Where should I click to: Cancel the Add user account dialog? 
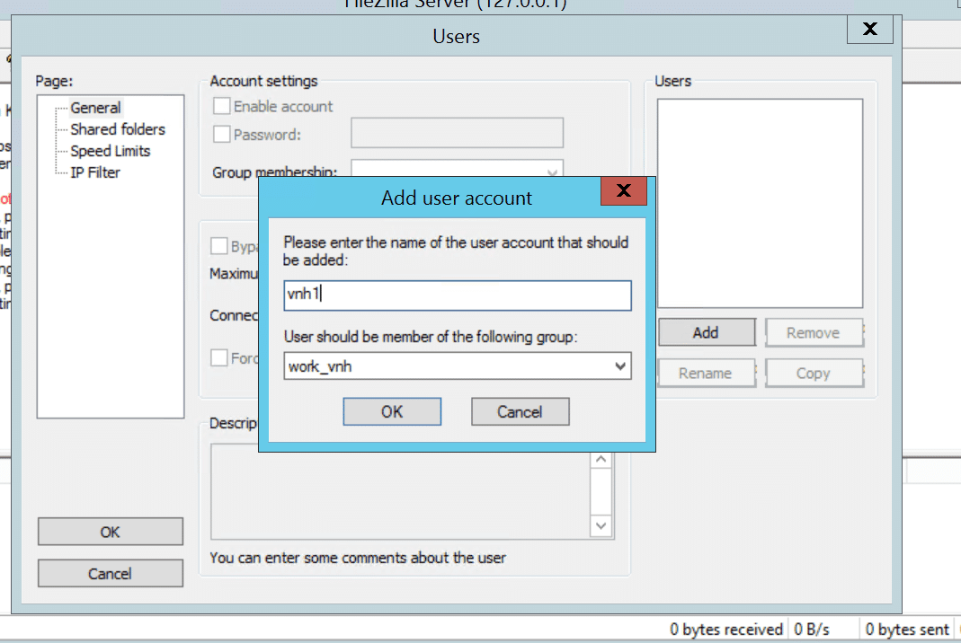point(520,411)
